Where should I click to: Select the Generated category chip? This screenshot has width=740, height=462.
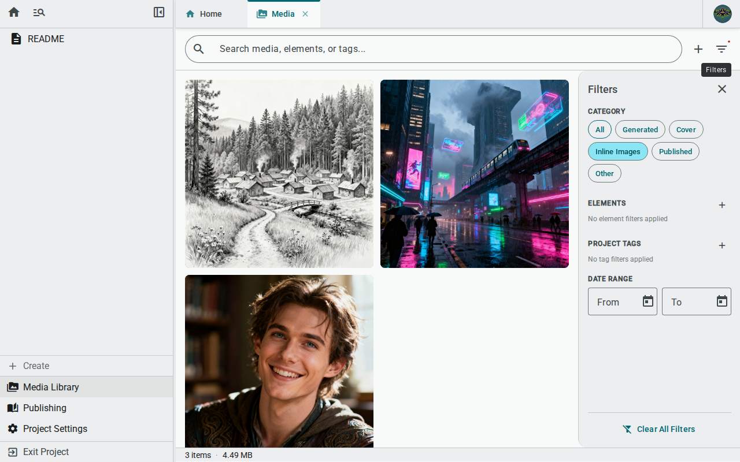click(x=640, y=129)
